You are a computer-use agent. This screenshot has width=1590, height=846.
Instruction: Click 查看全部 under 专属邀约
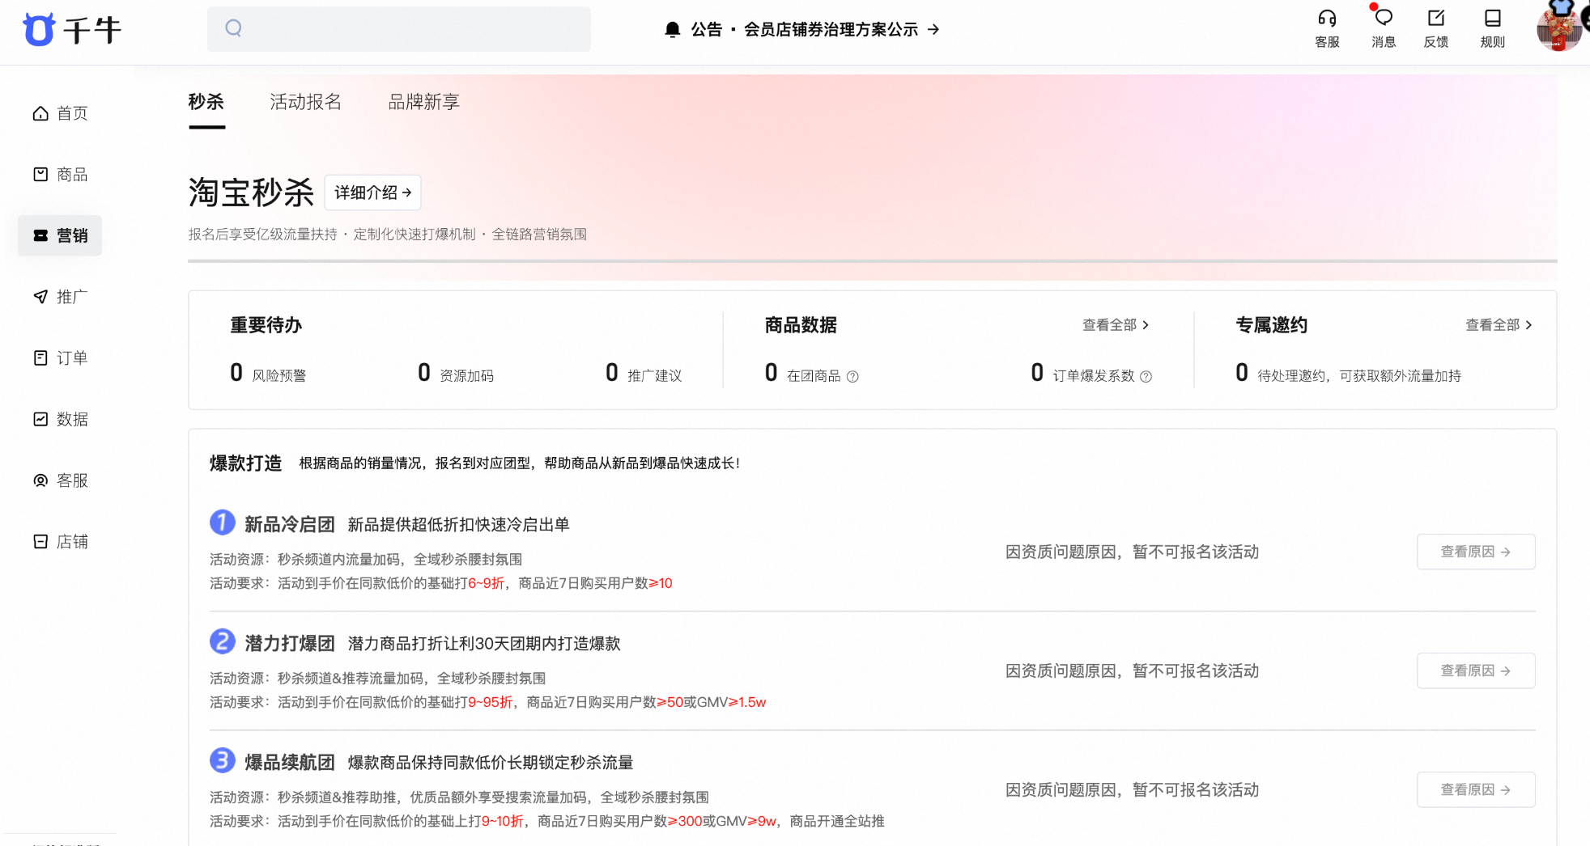point(1499,325)
